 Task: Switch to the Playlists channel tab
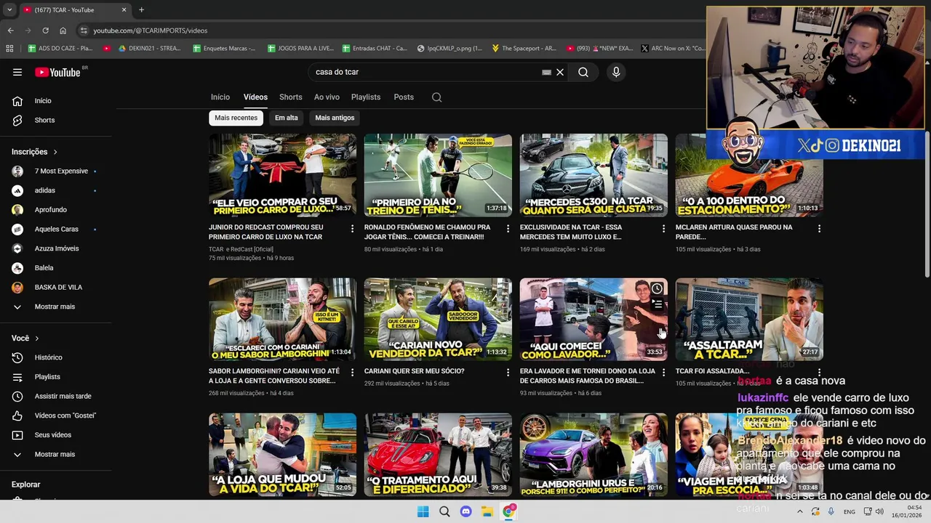(x=366, y=97)
